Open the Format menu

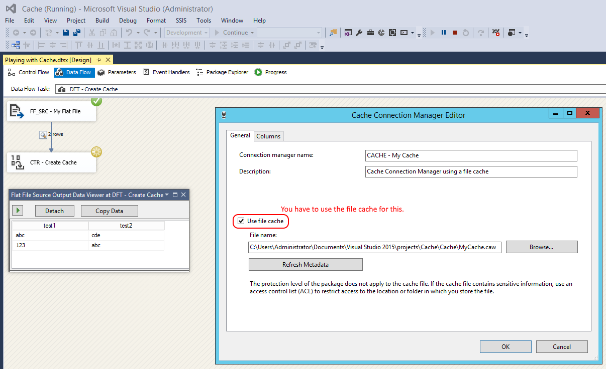[x=156, y=21]
